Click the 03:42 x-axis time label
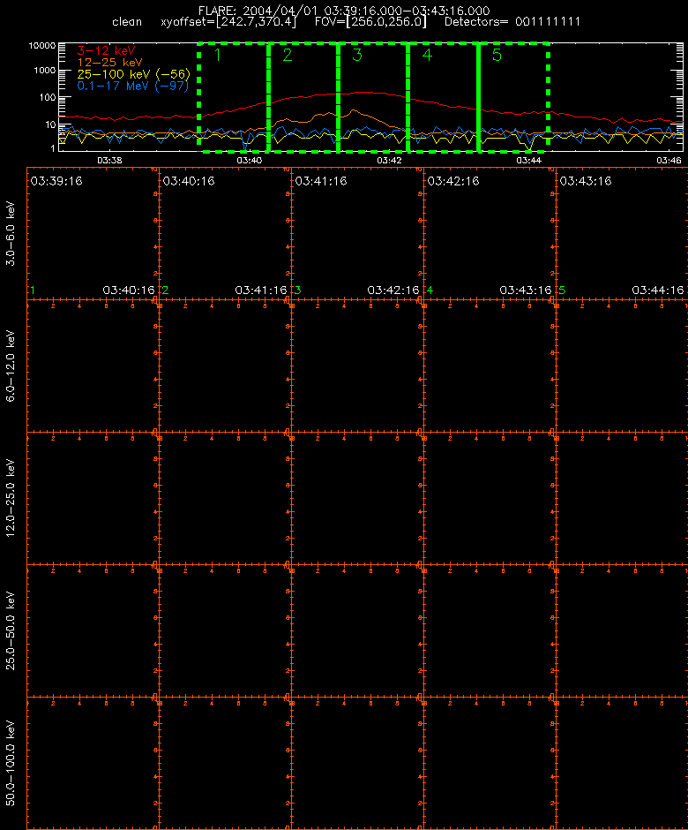Viewport: 688px width, 830px height. pyautogui.click(x=389, y=161)
